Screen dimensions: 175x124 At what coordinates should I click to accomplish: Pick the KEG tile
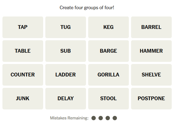[x=109, y=27]
